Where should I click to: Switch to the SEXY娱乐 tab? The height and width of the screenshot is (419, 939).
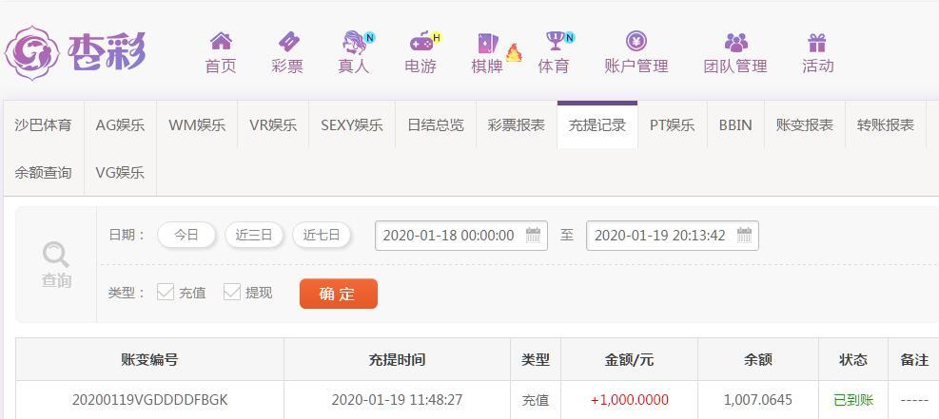[352, 124]
